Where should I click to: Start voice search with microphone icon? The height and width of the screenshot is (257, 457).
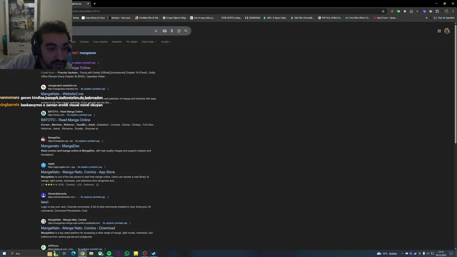172,31
